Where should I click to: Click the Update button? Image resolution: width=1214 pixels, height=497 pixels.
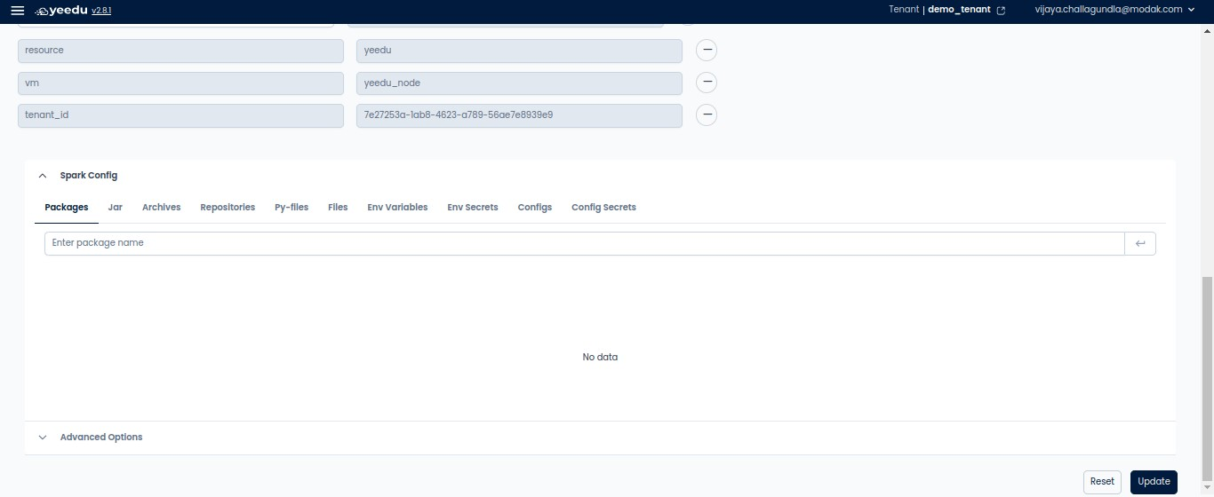pyautogui.click(x=1154, y=482)
